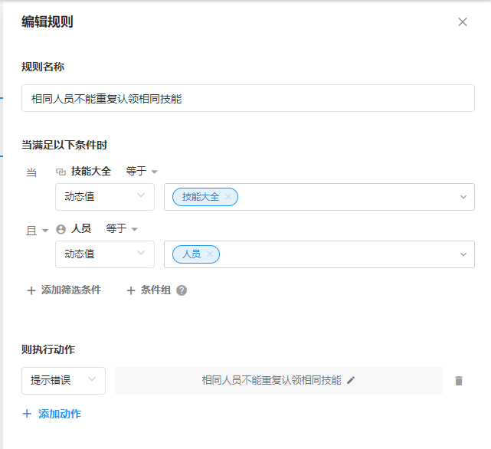This screenshot has height=449, width=491.
Task: Click 添加筛选条件 to add a filter
Action: (x=64, y=290)
